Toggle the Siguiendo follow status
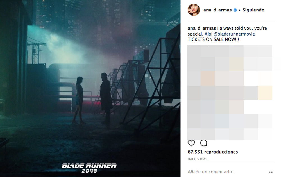The image size is (281, 177). [x=253, y=10]
